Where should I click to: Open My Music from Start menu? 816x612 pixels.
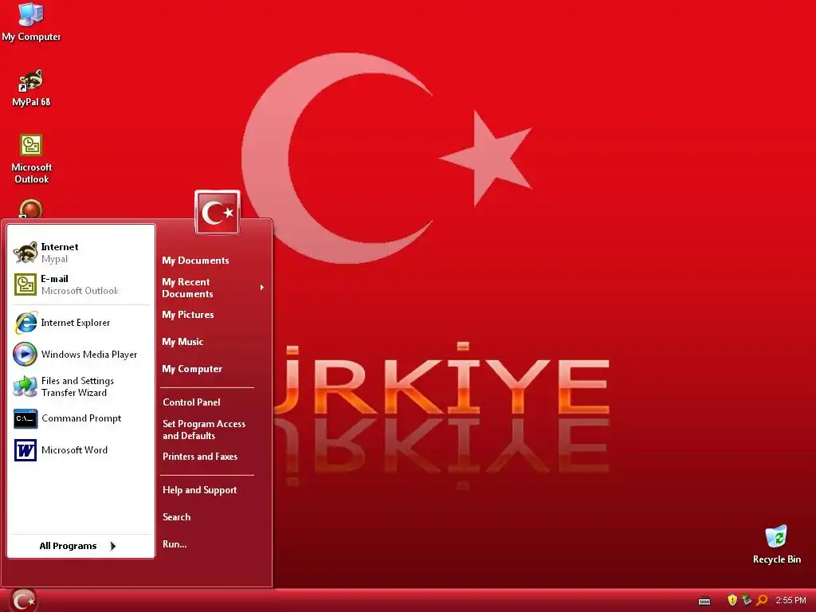[182, 342]
